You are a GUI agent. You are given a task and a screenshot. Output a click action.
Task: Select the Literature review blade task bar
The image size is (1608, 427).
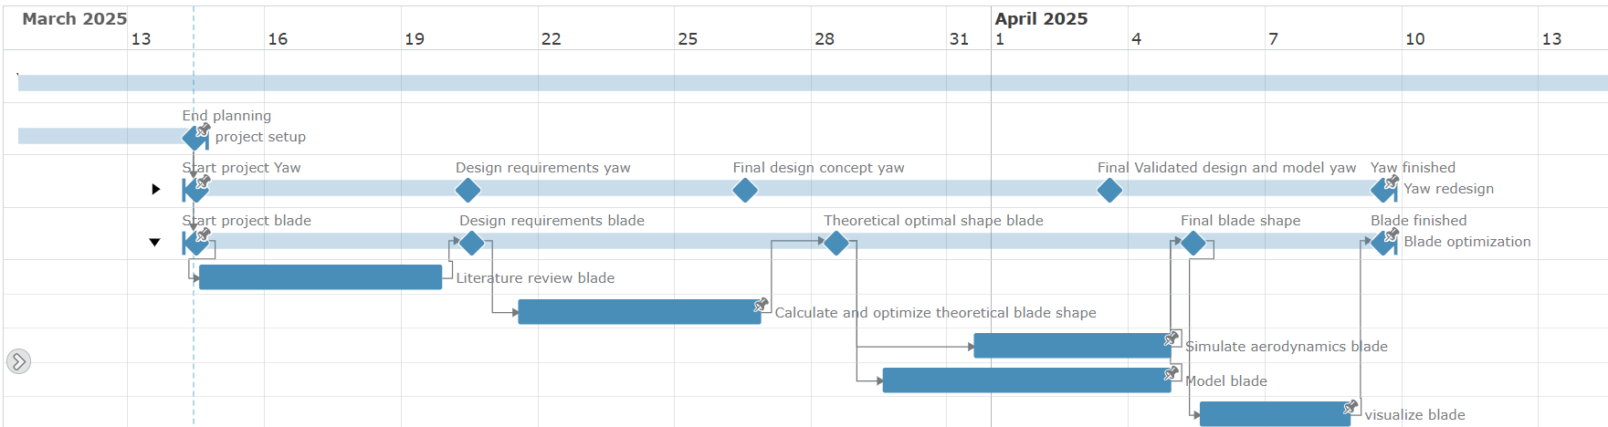pos(321,277)
